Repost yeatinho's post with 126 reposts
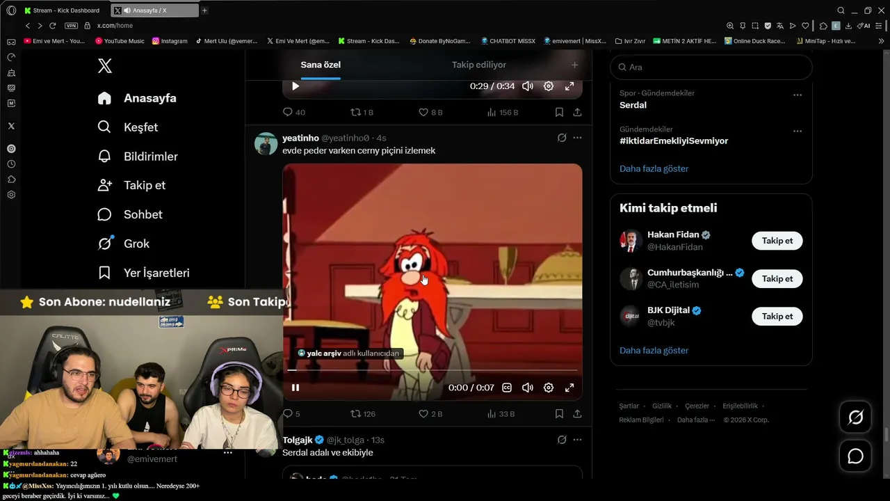 tap(362, 413)
